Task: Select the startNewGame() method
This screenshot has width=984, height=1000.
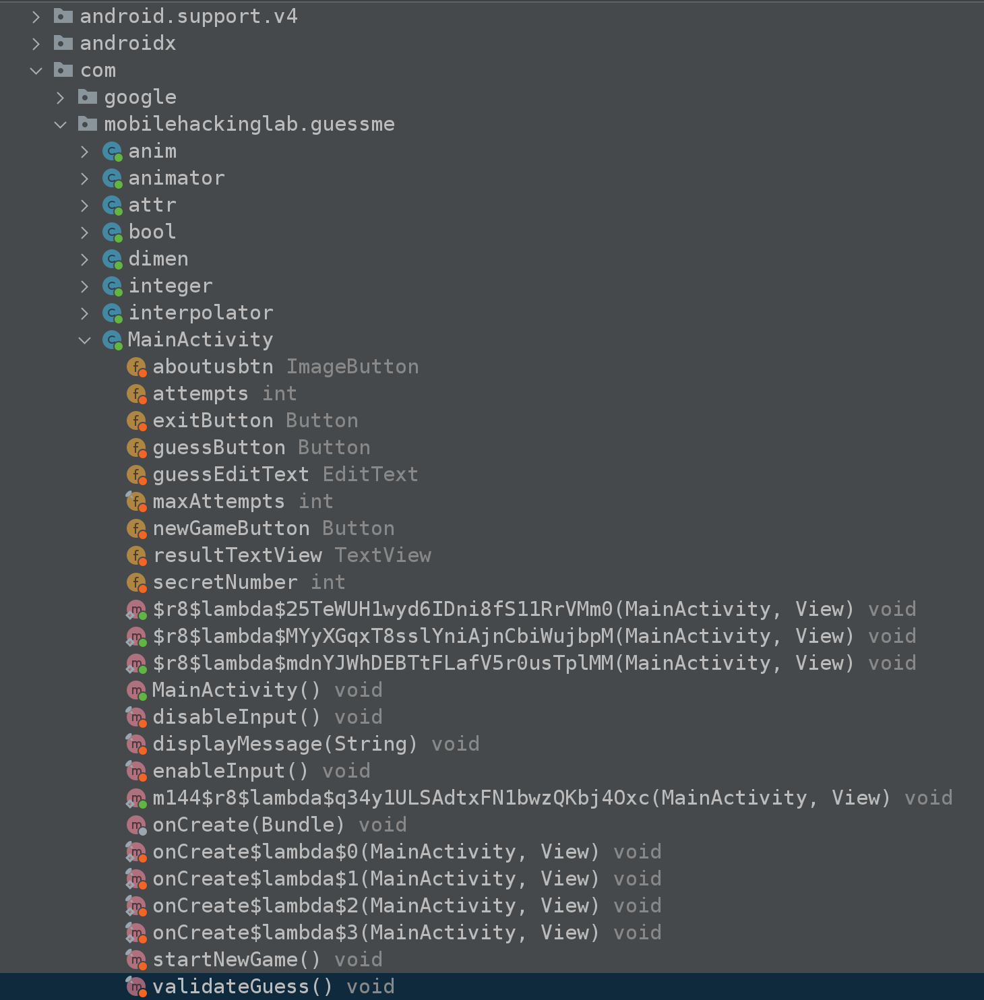Action: [x=236, y=960]
